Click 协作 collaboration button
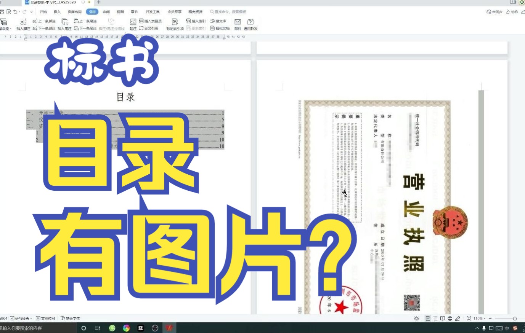 (512, 12)
